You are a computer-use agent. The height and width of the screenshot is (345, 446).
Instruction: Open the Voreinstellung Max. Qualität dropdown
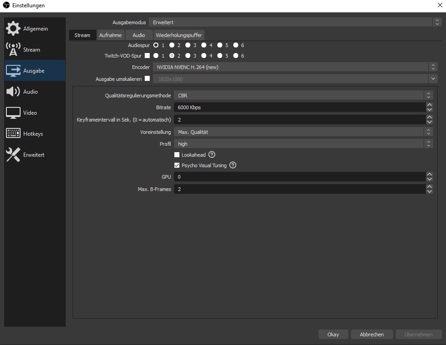click(304, 132)
